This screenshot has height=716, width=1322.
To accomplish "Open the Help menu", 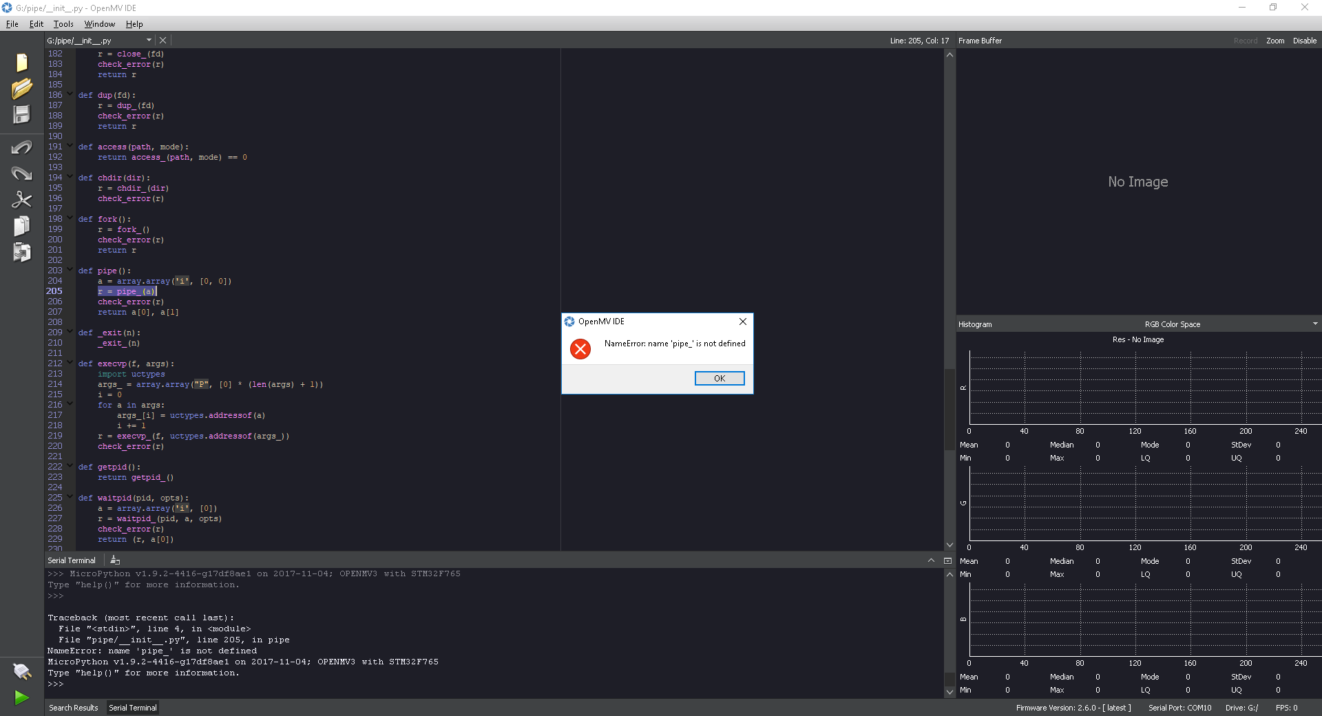I will [x=134, y=24].
